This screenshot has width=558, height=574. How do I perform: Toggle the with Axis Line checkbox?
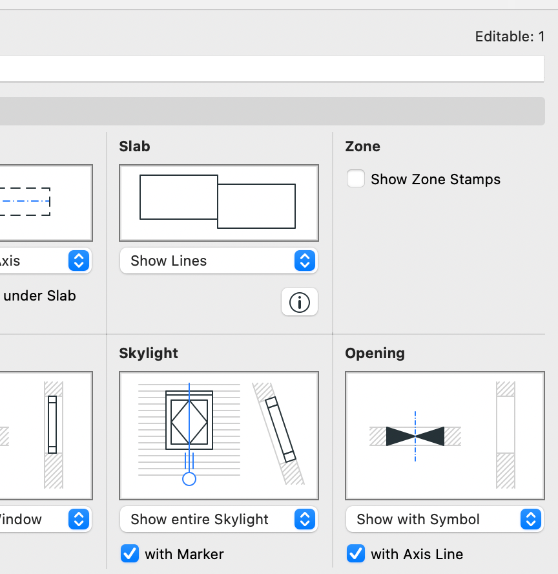356,554
